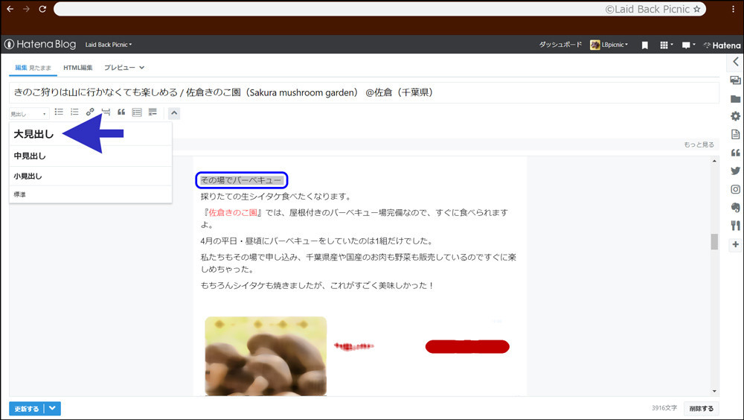Image resolution: width=744 pixels, height=420 pixels.
Task: Open the overview document icon in the sidebar
Action: pos(736,135)
